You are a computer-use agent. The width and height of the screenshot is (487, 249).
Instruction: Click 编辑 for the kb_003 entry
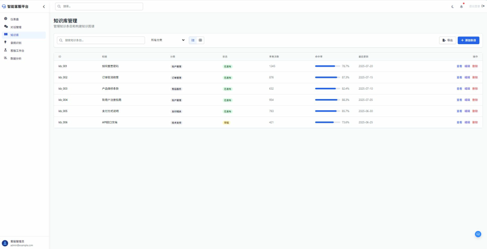coord(467,89)
